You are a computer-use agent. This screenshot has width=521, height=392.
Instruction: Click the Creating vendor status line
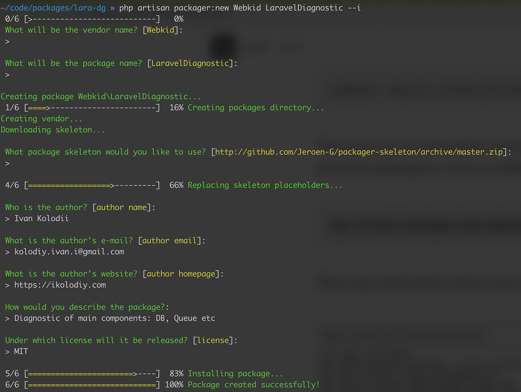(x=42, y=118)
